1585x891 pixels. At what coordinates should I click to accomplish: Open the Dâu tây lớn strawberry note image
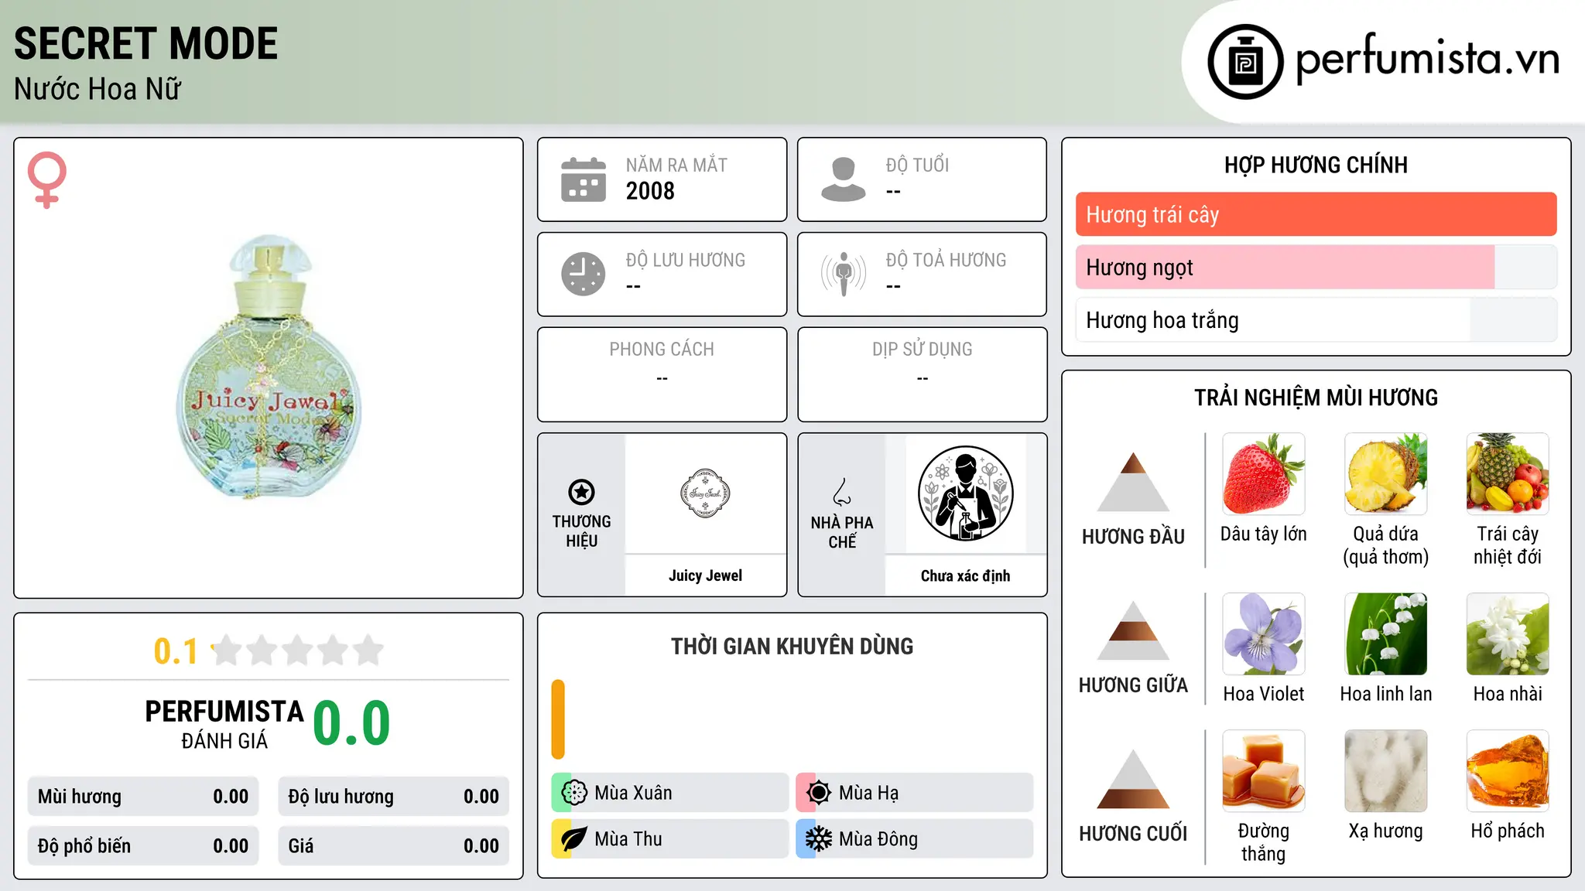tap(1264, 474)
